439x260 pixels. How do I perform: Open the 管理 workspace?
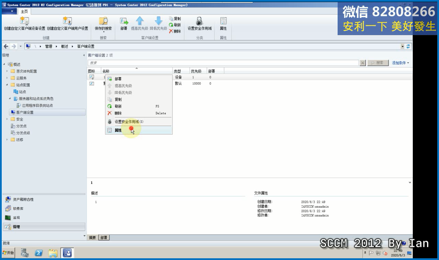point(43,227)
